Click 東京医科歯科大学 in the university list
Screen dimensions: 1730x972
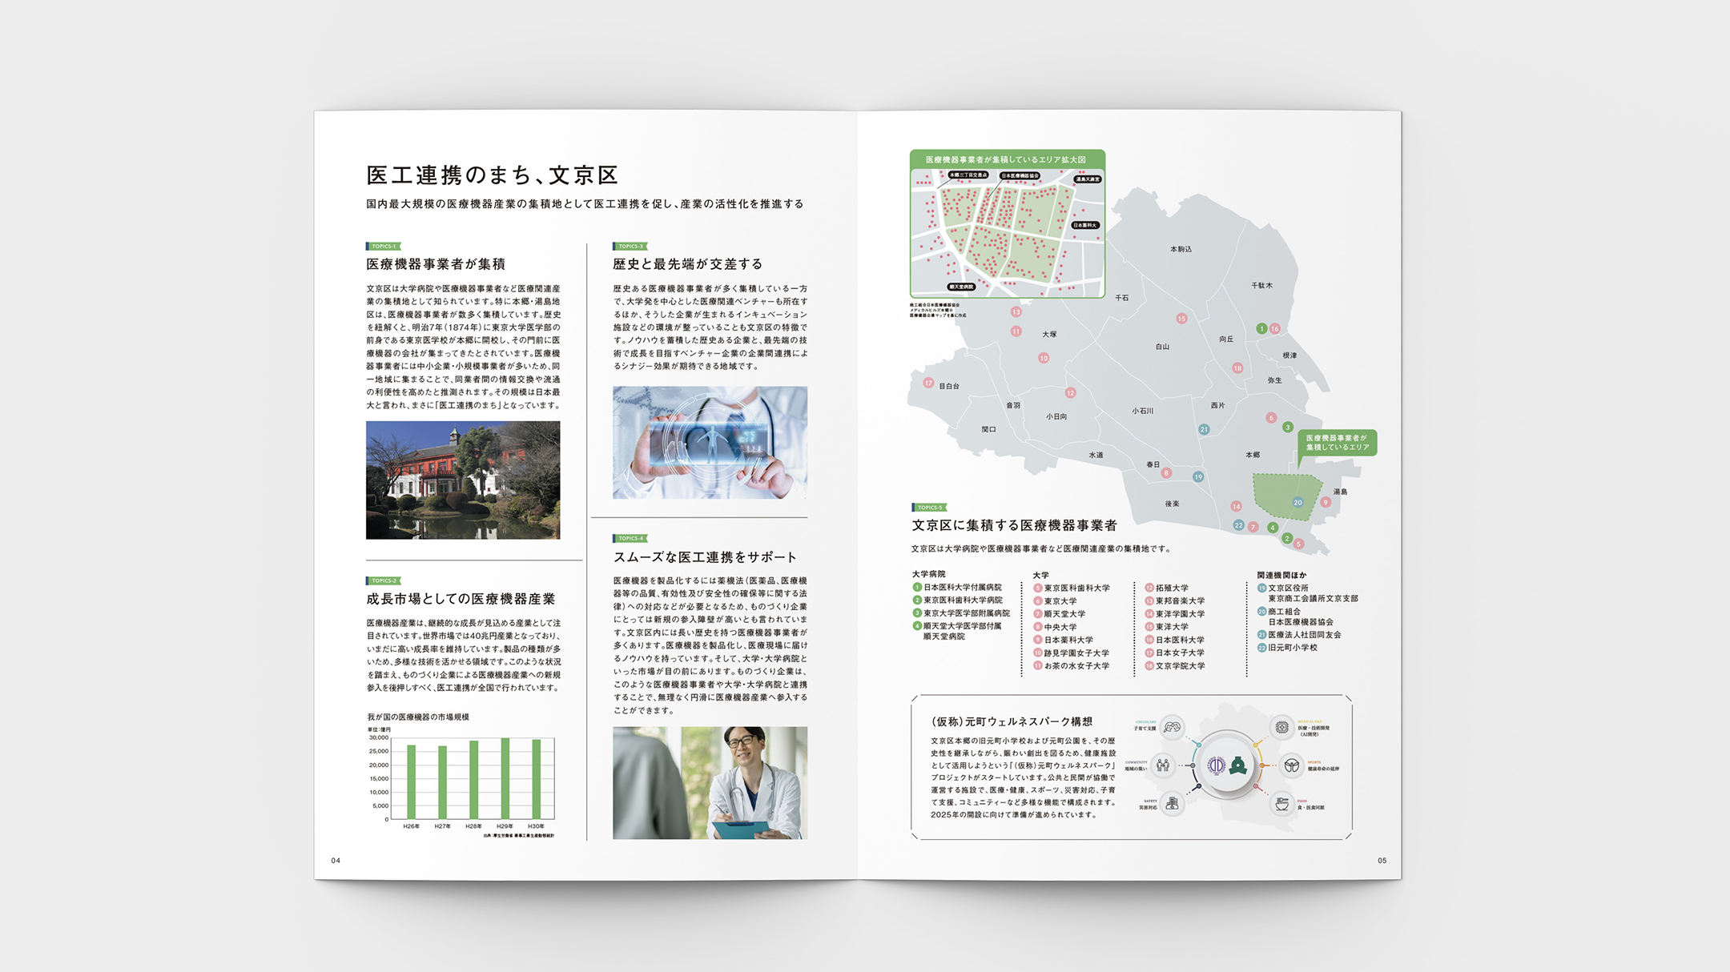point(1076,588)
